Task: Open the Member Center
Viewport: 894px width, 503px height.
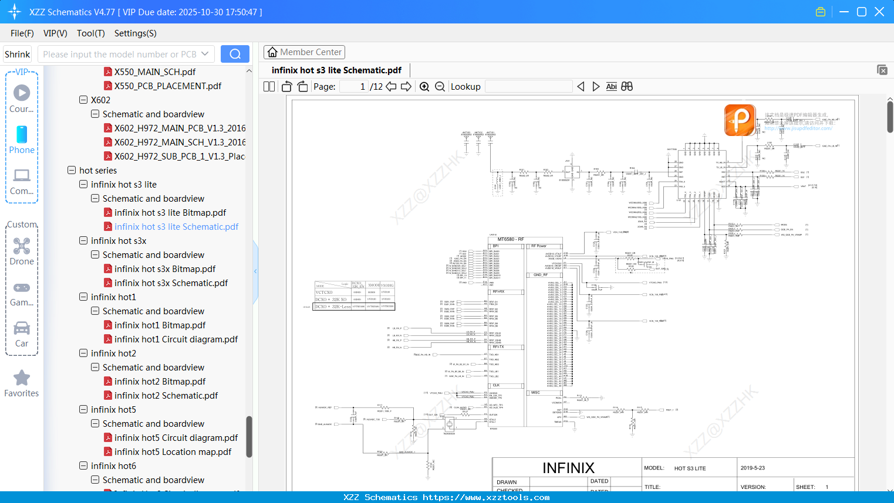Action: [304, 52]
